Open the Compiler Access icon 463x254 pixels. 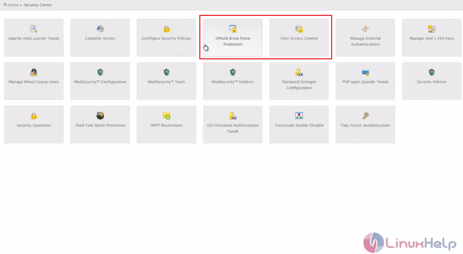point(100,29)
